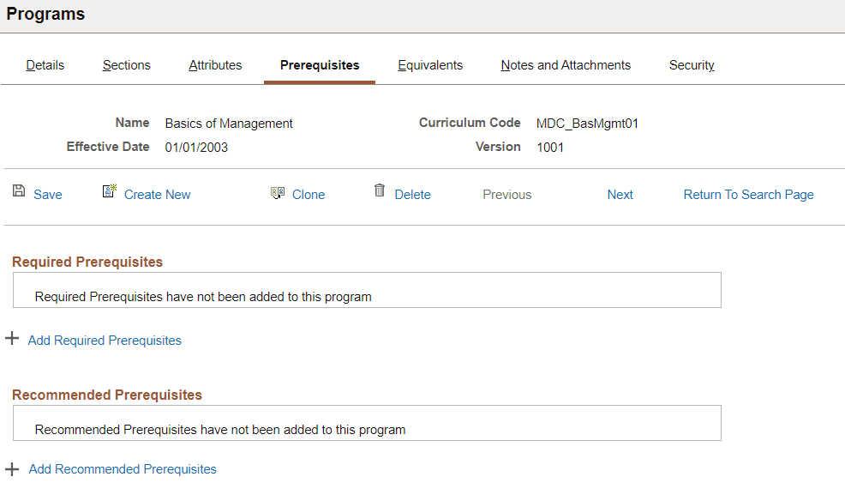
Task: Click the plus icon beside Add Required Prerequisites
Action: pyautogui.click(x=12, y=340)
